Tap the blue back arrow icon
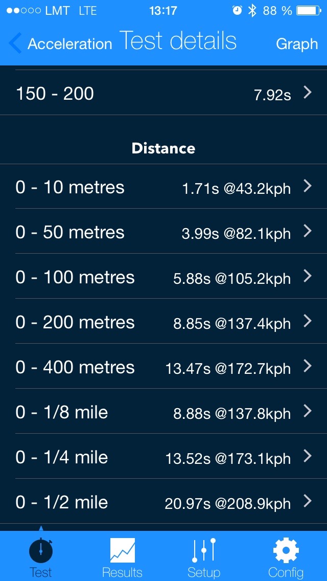The width and height of the screenshot is (327, 581). point(15,43)
